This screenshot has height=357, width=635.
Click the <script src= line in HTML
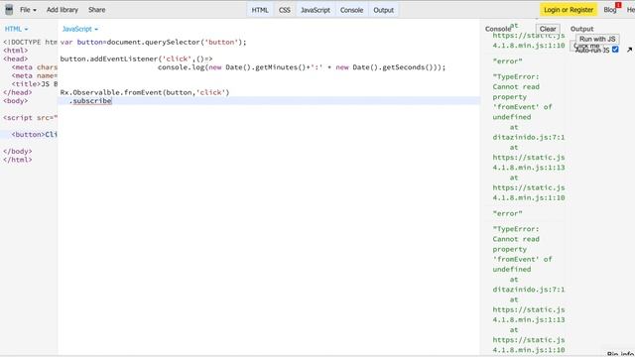[x=31, y=118]
